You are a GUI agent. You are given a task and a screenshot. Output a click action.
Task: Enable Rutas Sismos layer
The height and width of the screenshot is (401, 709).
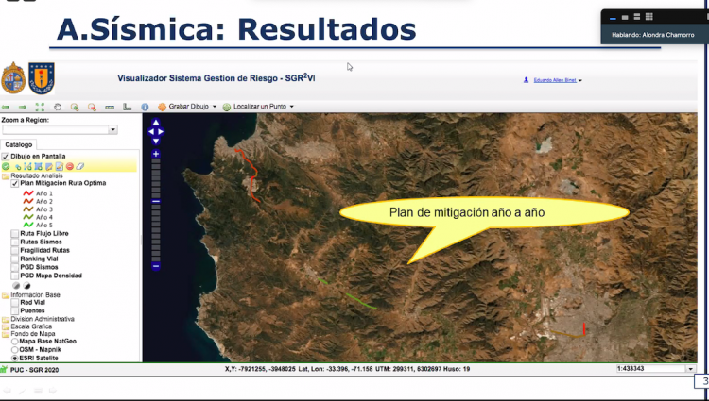coord(15,242)
